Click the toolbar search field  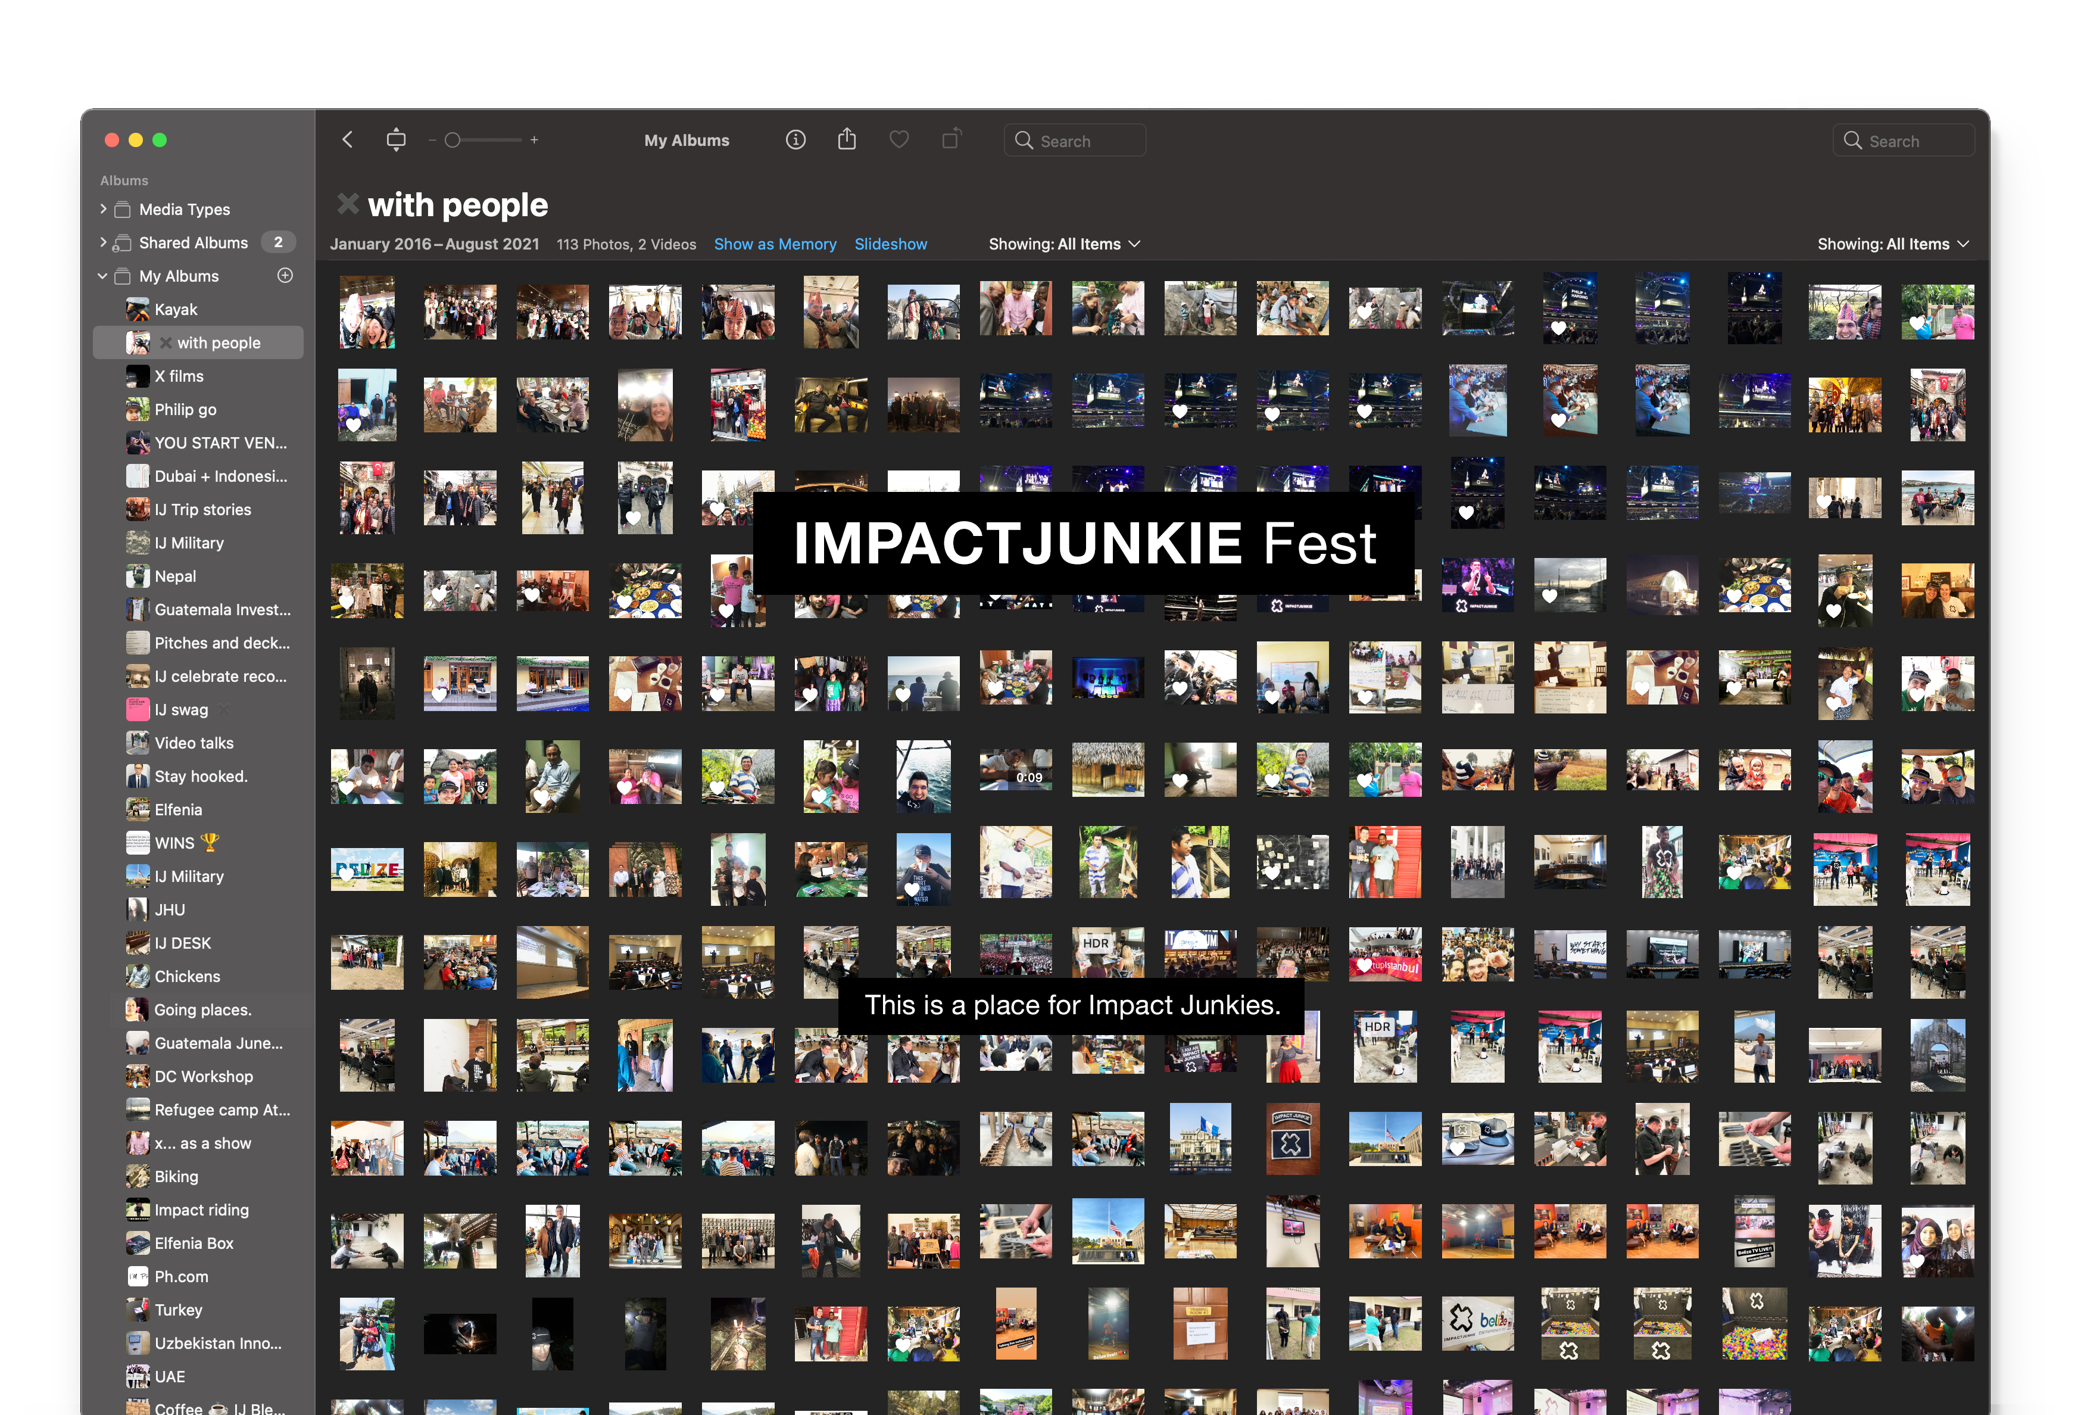pyautogui.click(x=1074, y=140)
